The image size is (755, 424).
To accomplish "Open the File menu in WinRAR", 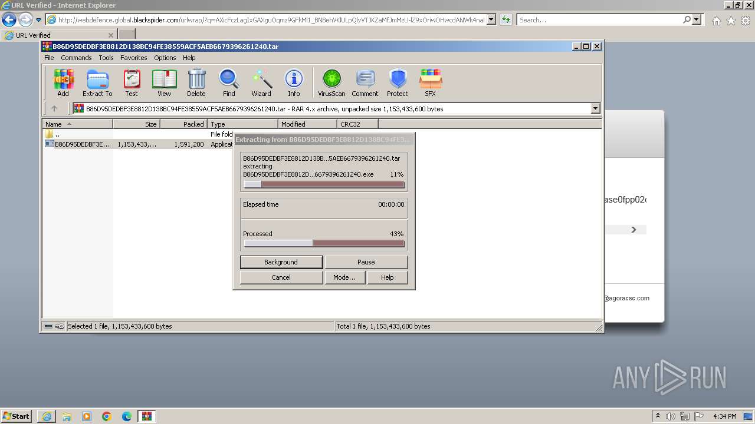I will 49,58.
